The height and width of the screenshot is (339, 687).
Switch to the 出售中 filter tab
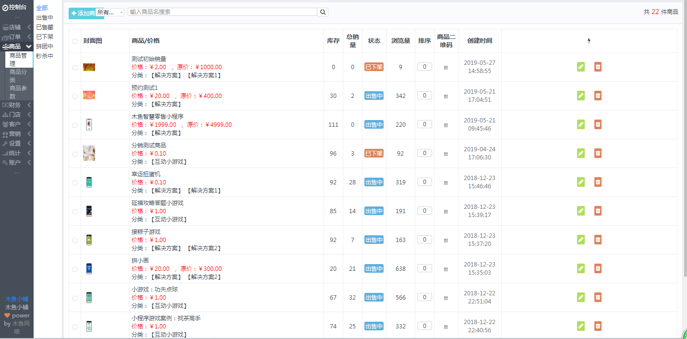[45, 18]
